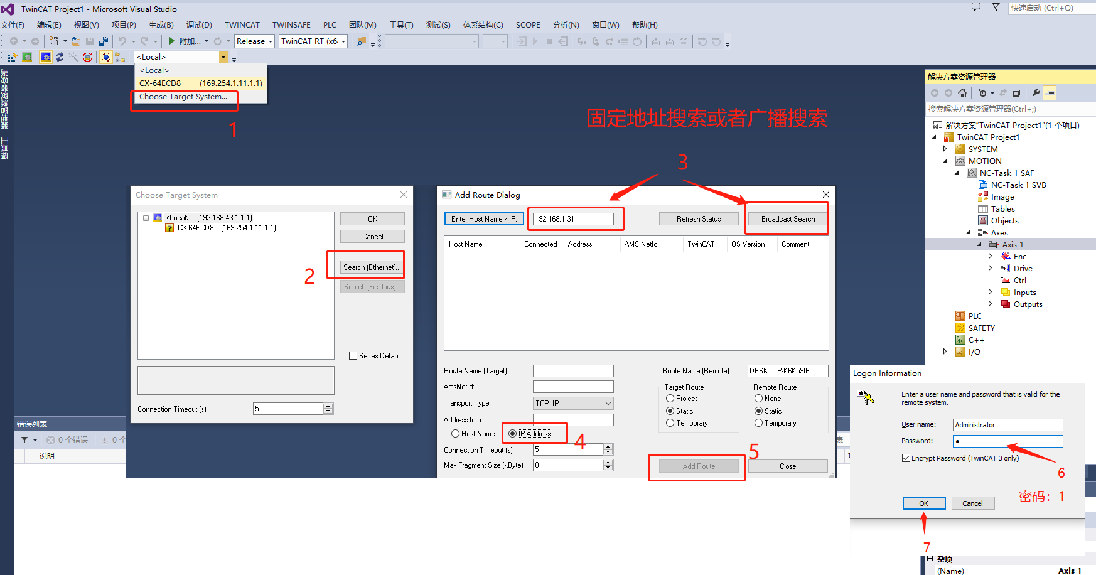Collapse the MOTION tree node

pos(945,161)
